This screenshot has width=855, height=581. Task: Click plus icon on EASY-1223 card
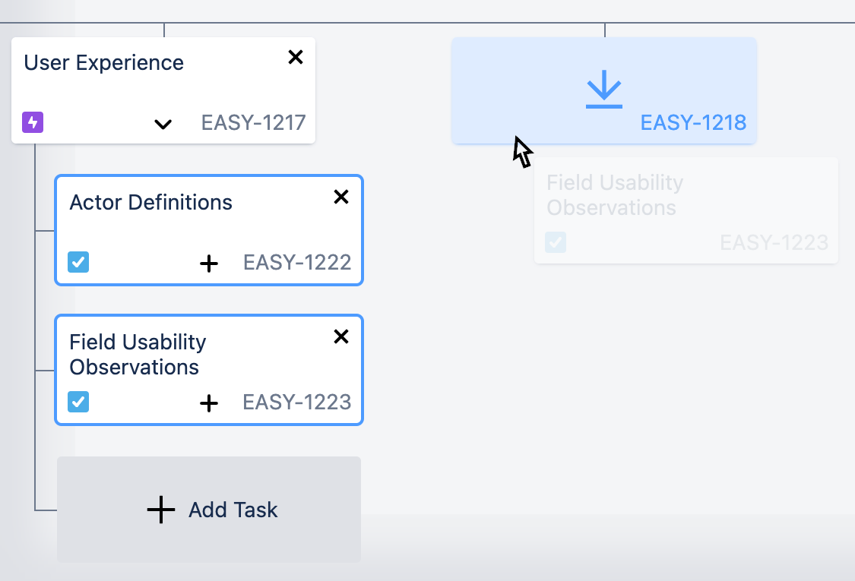coord(209,403)
